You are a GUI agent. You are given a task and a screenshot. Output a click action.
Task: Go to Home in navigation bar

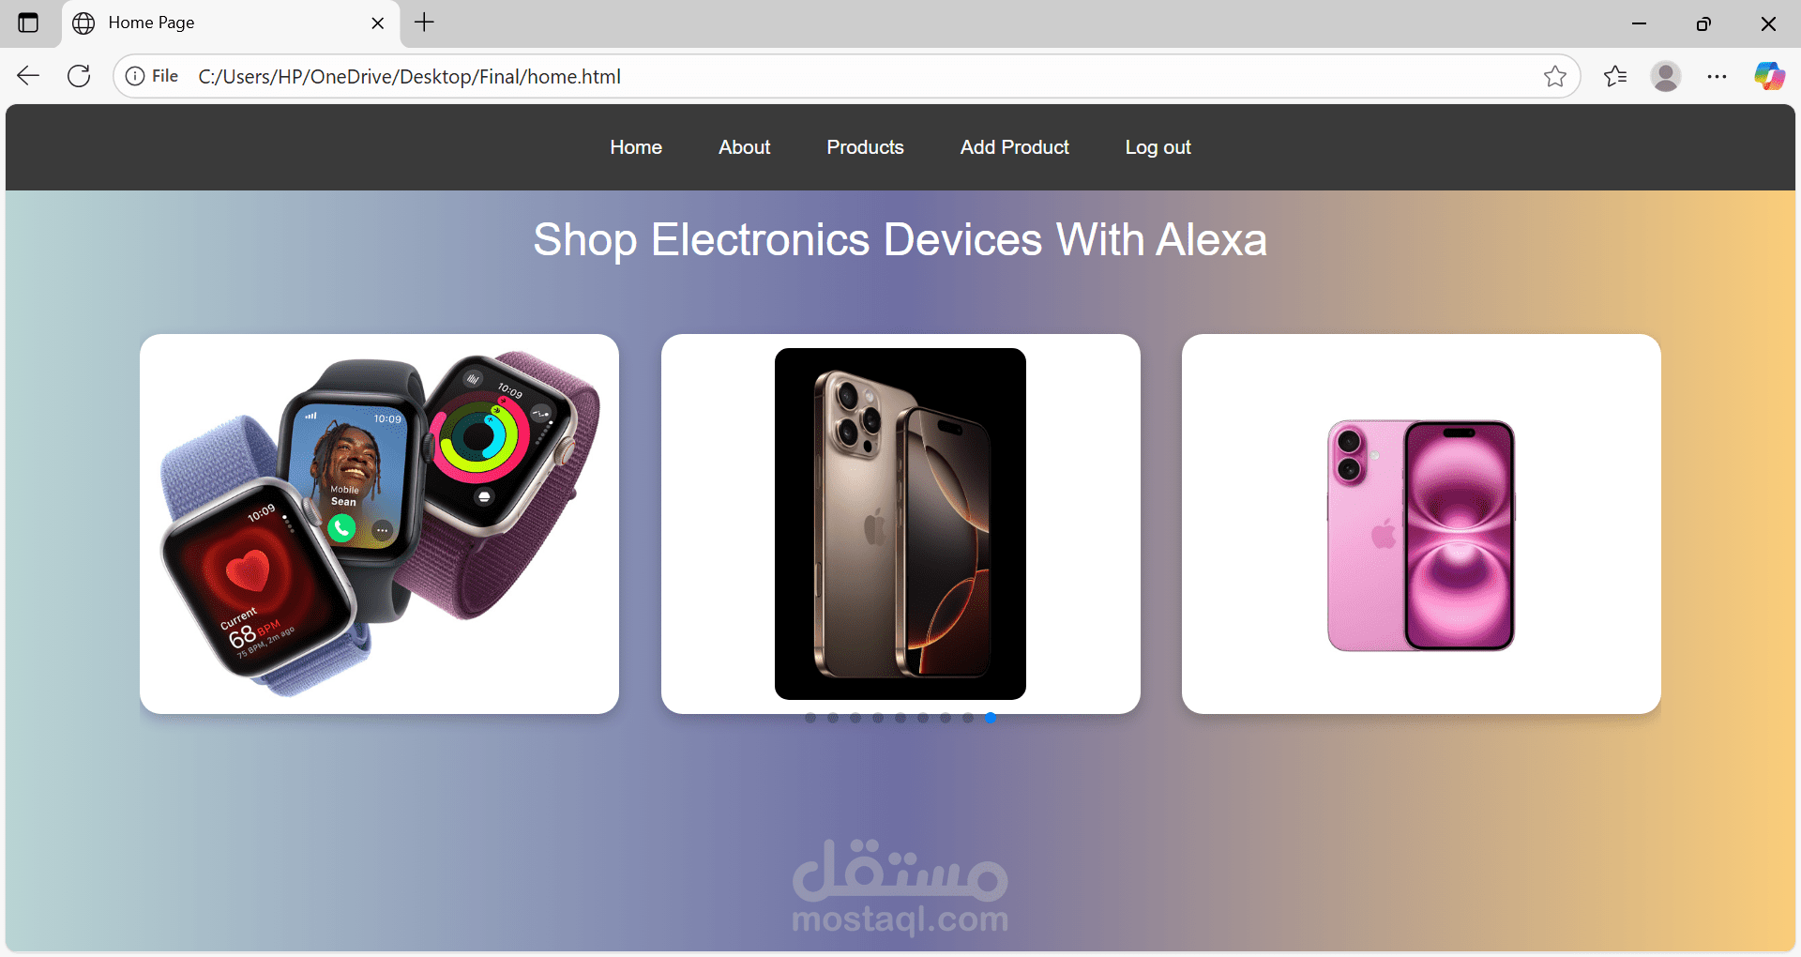(x=636, y=147)
